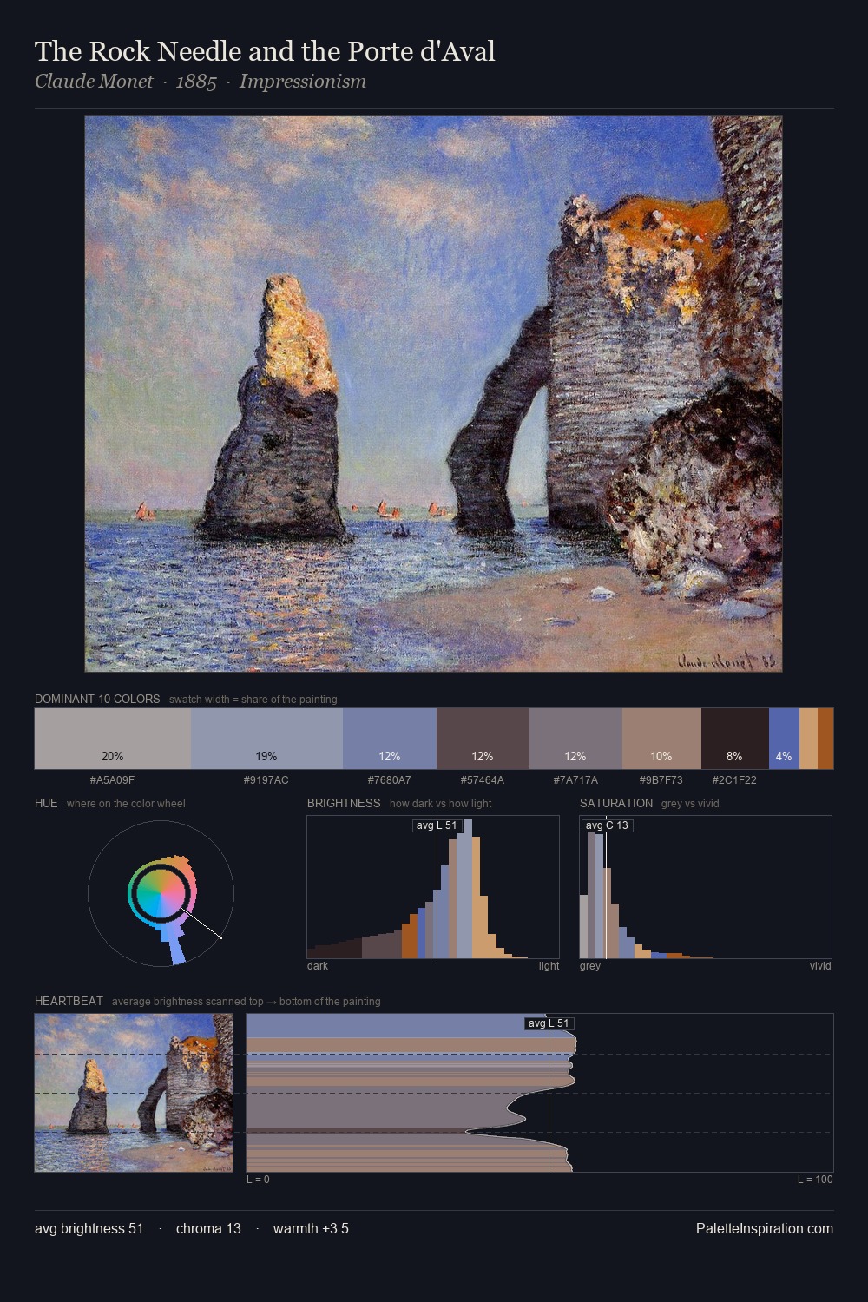Select the orange-brown swatch at the strip's end
This screenshot has width=868, height=1302.
coord(825,739)
